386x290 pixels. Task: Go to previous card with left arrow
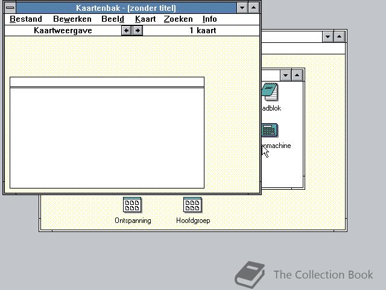click(126, 31)
